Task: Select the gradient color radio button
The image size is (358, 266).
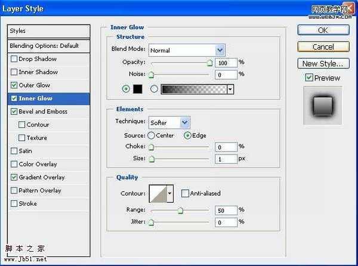Action: pos(154,89)
